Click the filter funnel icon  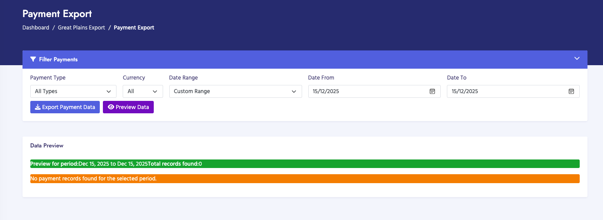tap(33, 59)
